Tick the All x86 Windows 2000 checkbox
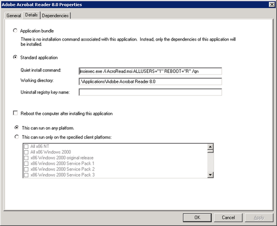The width and height of the screenshot is (277, 226). pyautogui.click(x=26, y=152)
